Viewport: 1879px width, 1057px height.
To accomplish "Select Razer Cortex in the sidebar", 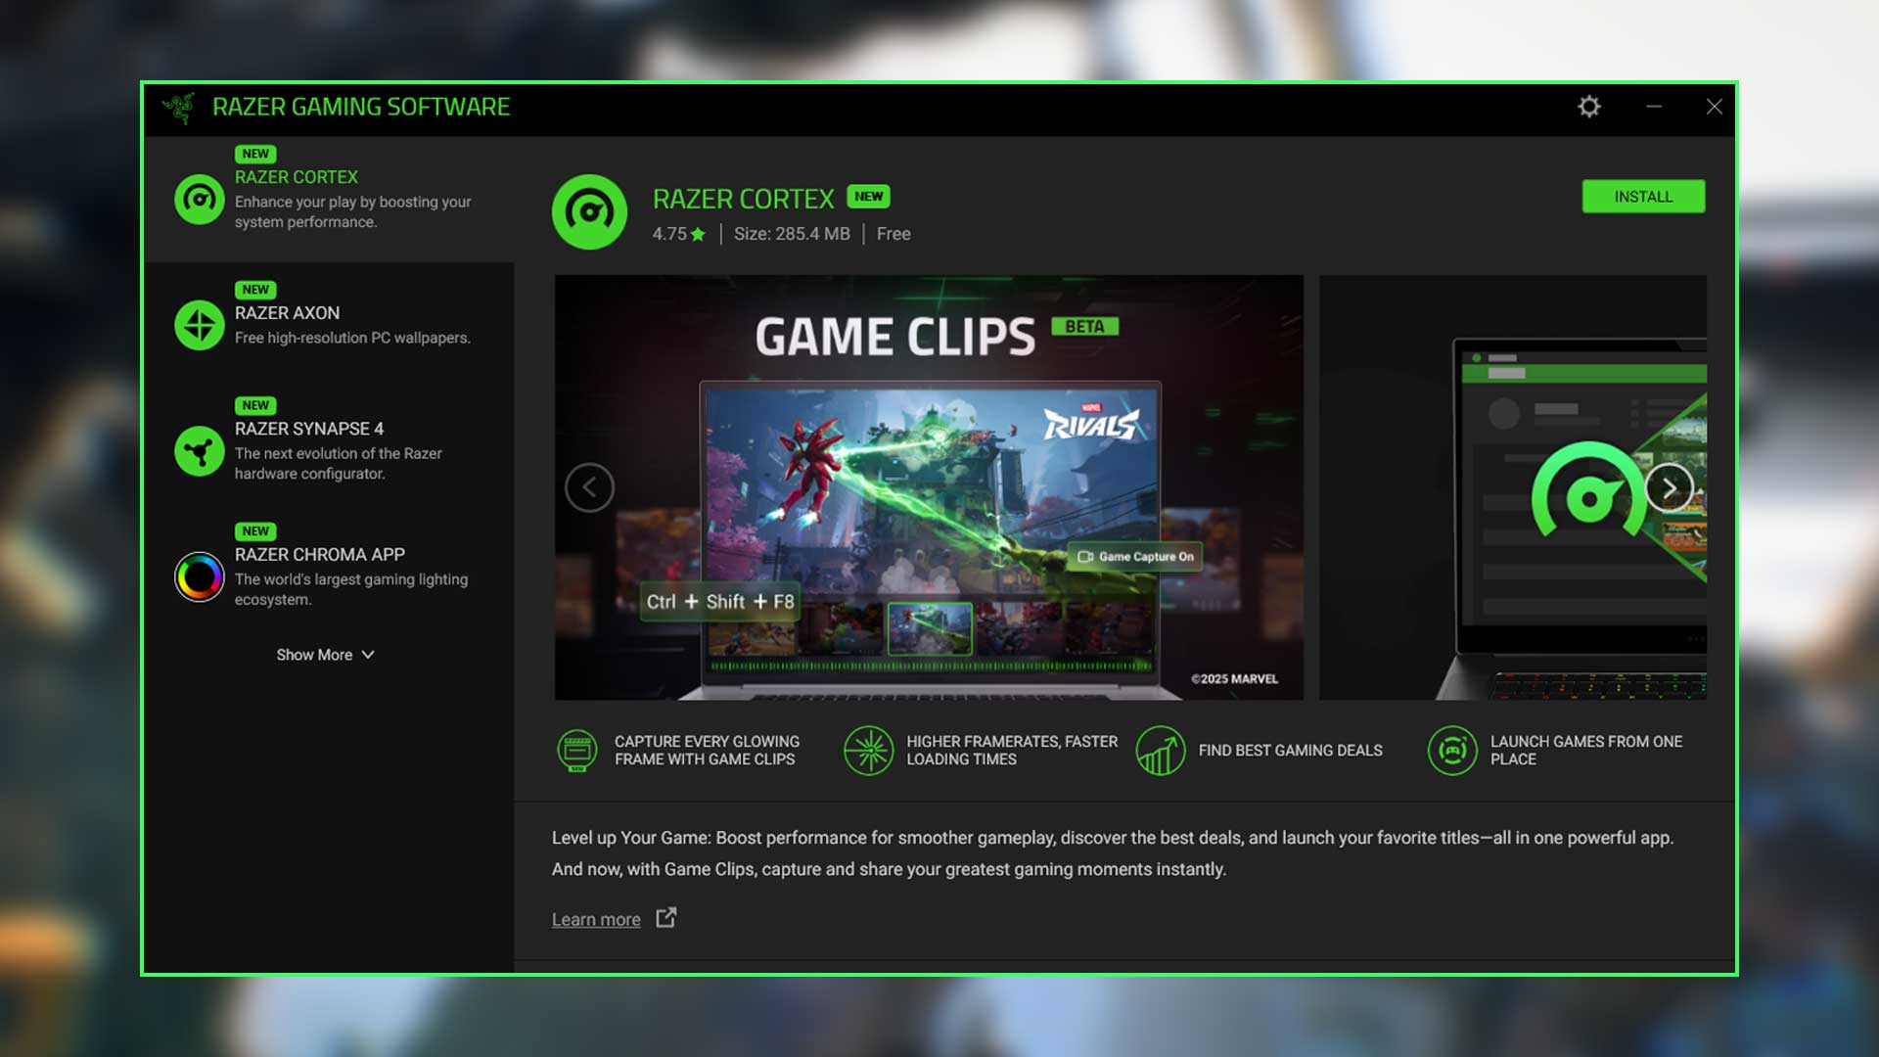I will pyautogui.click(x=329, y=199).
